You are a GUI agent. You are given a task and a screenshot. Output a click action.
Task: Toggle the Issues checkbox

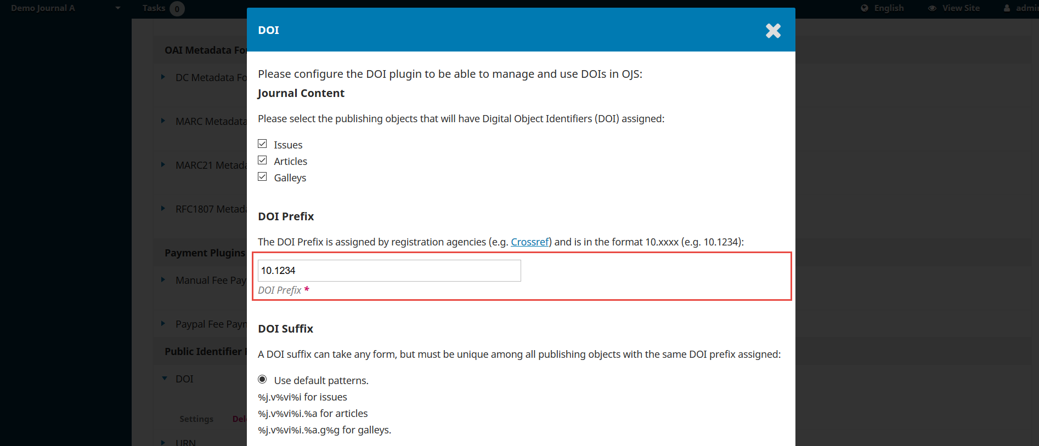tap(262, 144)
